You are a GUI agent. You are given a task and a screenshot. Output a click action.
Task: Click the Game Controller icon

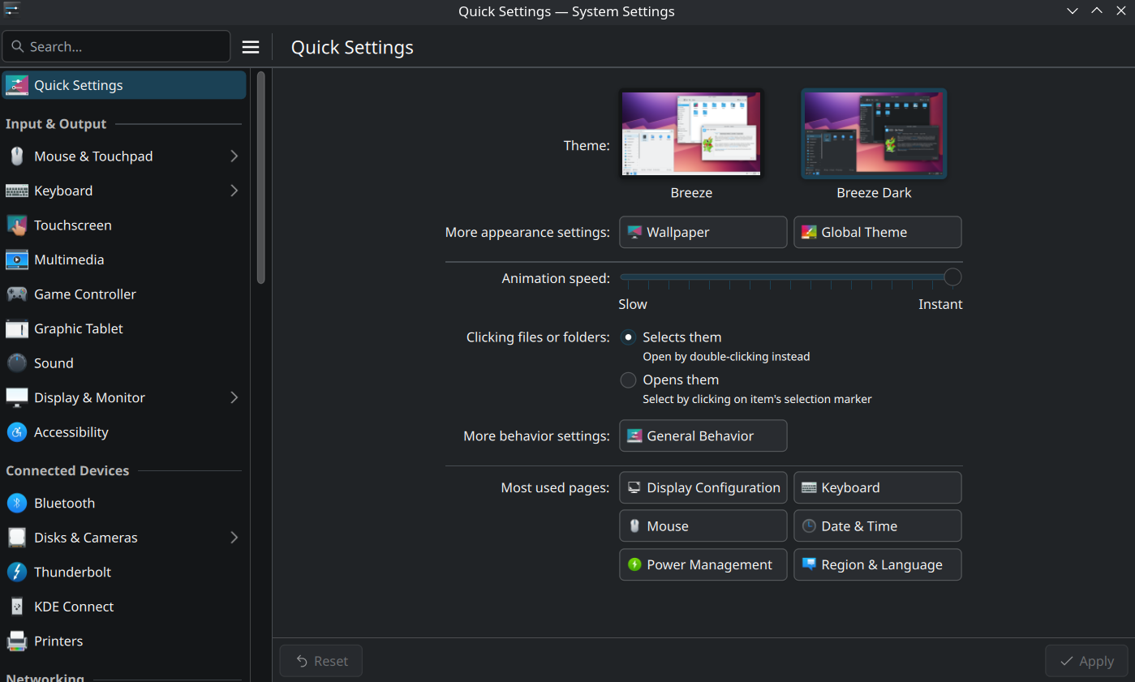click(17, 294)
